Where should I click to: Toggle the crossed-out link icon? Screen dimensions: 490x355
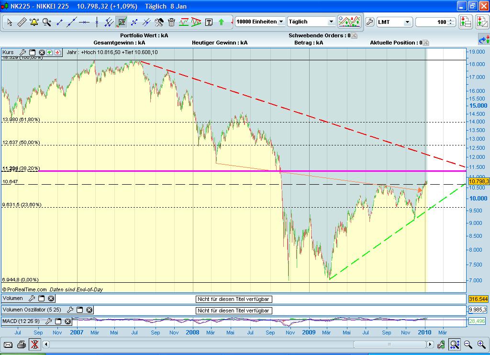coord(34,344)
